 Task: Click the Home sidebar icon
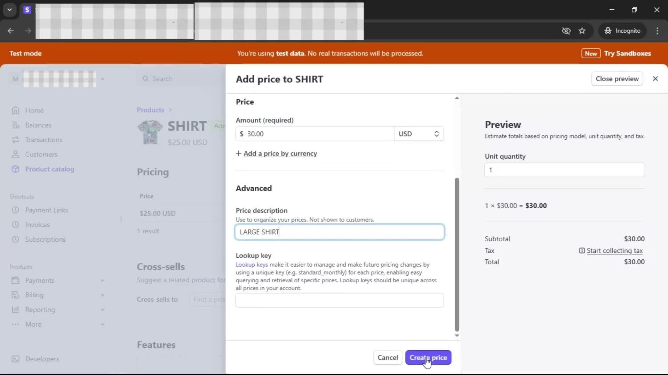15,110
